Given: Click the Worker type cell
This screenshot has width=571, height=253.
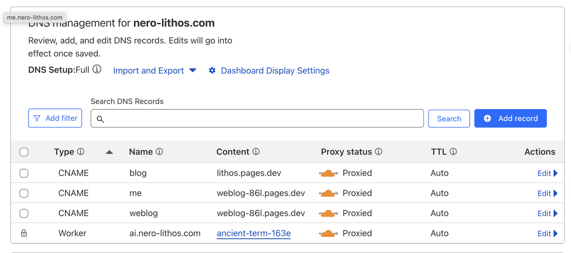Looking at the screenshot, I should (x=72, y=233).
